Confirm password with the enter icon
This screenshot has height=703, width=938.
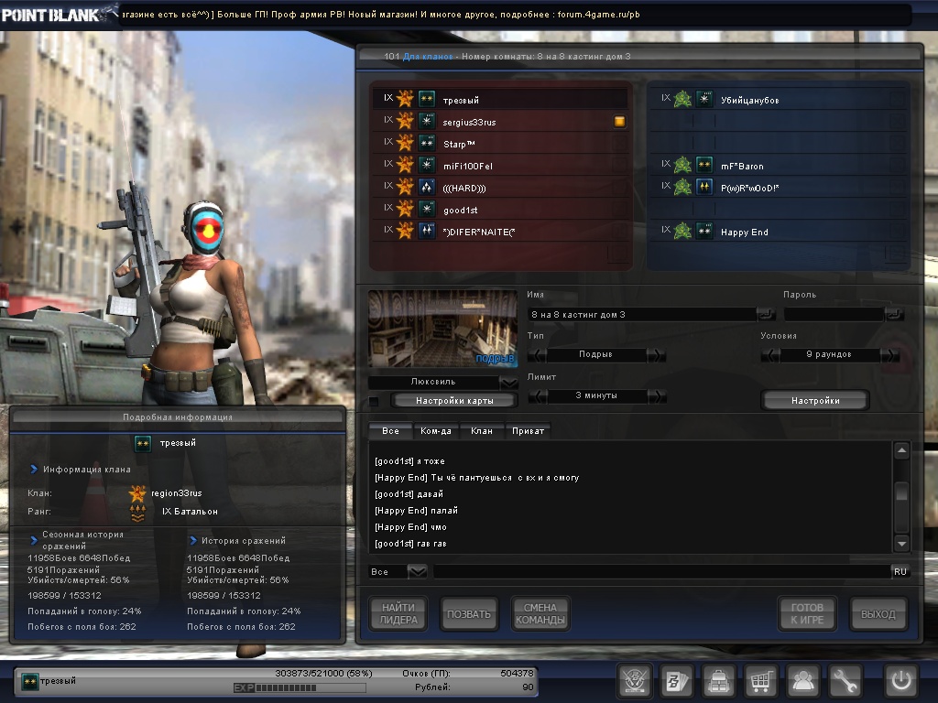click(894, 314)
